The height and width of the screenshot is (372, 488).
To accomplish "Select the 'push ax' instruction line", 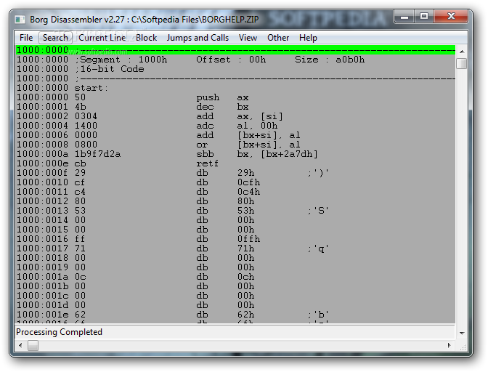I will [x=235, y=97].
